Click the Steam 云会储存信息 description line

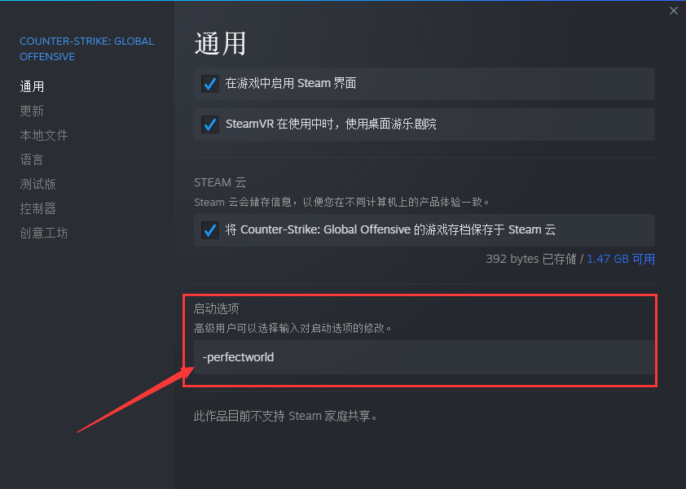[x=341, y=203]
